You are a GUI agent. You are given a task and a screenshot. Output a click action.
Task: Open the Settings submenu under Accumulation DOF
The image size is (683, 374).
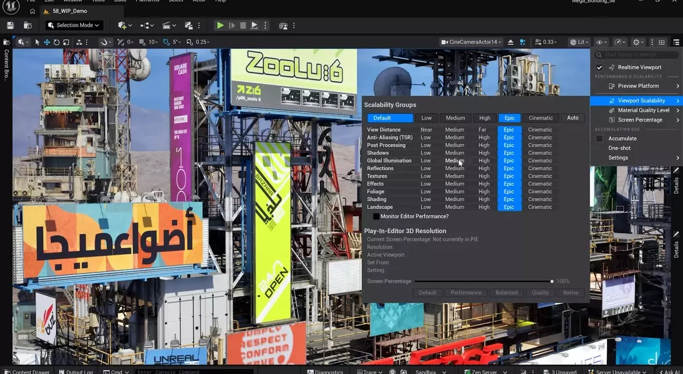636,158
